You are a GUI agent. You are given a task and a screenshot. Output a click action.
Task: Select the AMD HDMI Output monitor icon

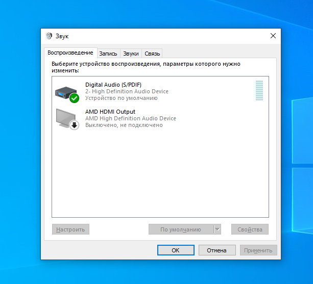point(67,119)
